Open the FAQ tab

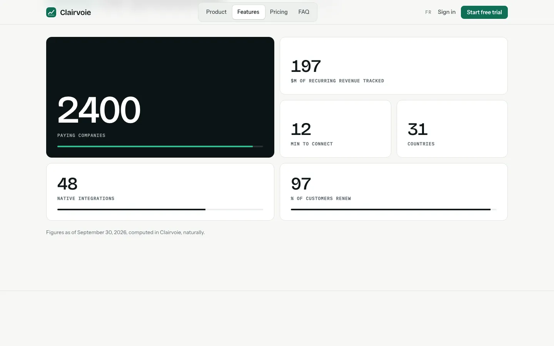coord(304,12)
